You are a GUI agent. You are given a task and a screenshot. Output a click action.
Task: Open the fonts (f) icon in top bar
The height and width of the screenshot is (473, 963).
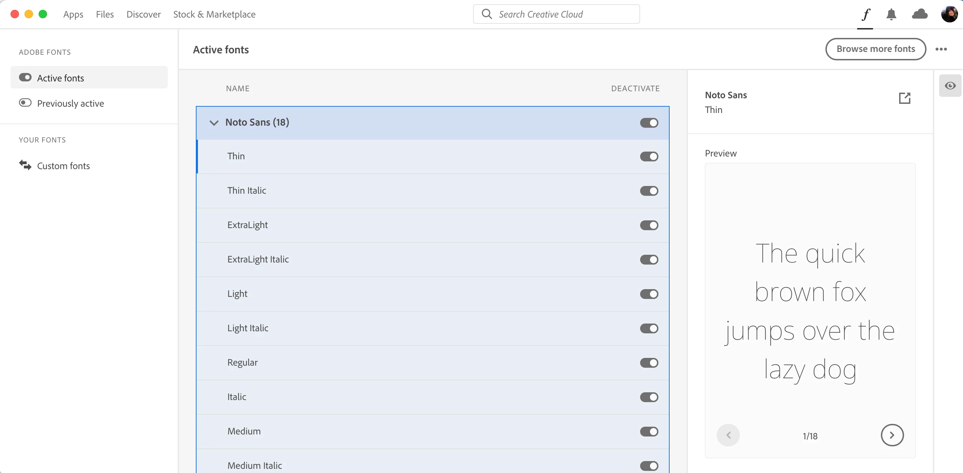pos(865,15)
